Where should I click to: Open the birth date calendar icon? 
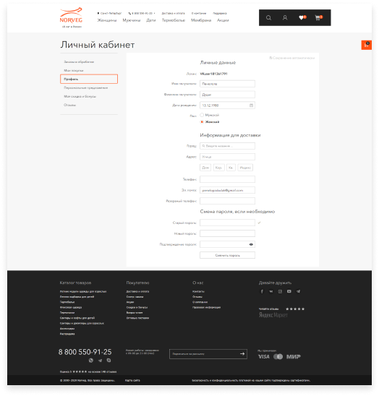[x=251, y=106]
